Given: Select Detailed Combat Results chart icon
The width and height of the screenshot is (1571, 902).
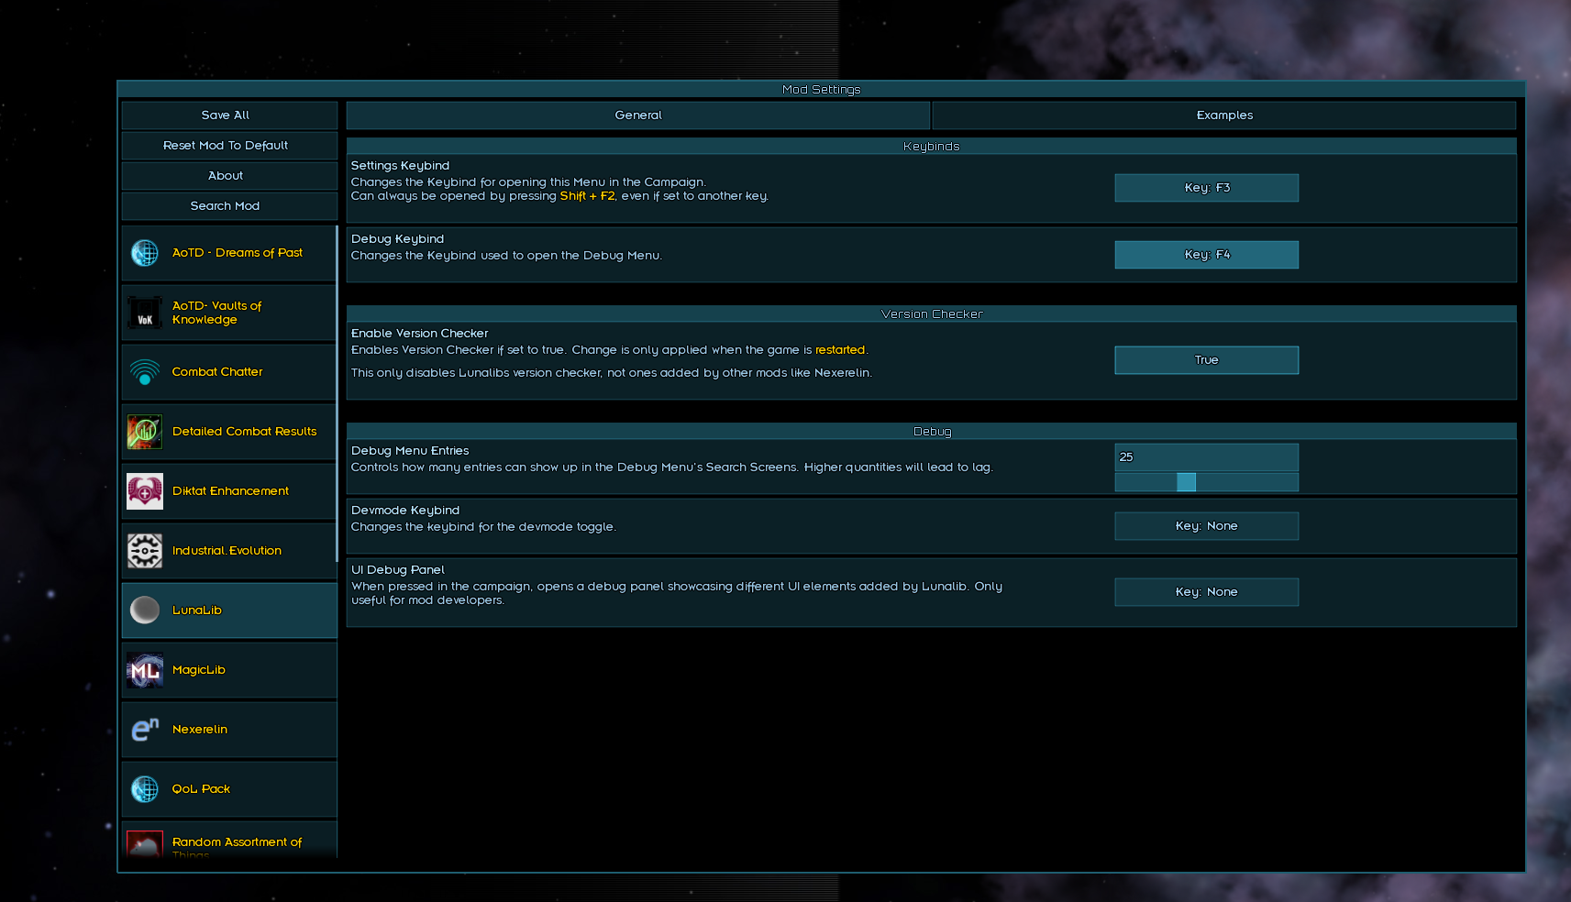Looking at the screenshot, I should (x=145, y=432).
